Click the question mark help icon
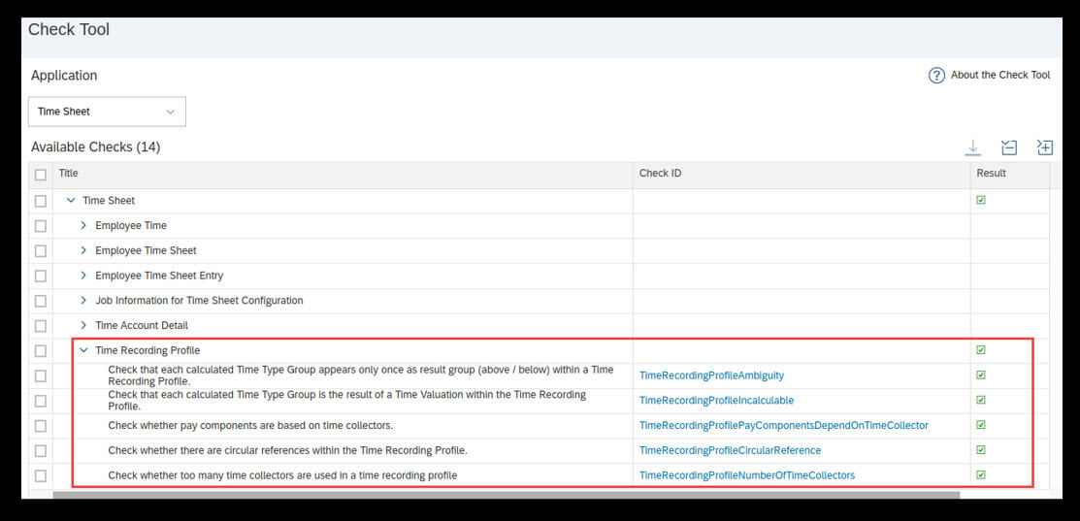The height and width of the screenshot is (521, 1080). (936, 75)
